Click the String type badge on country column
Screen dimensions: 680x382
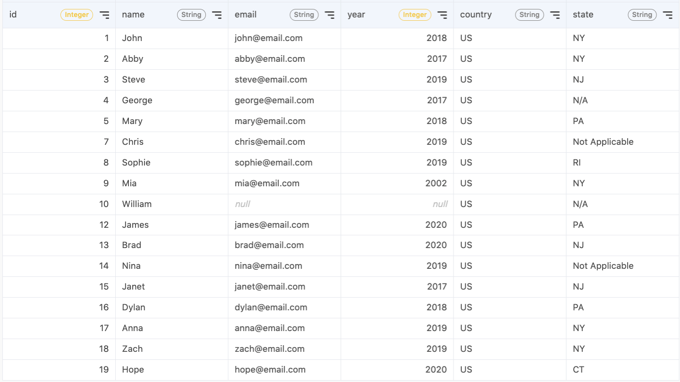point(529,15)
